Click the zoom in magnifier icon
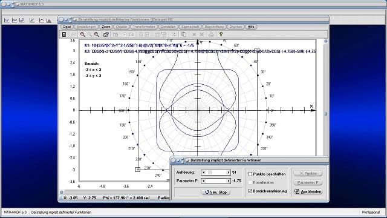The image size is (387, 218). (x=97, y=35)
